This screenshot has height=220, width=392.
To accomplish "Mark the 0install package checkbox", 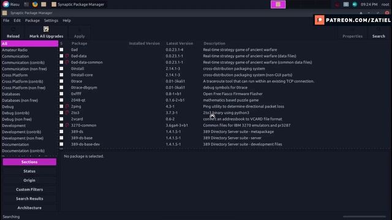I will 61,68.
